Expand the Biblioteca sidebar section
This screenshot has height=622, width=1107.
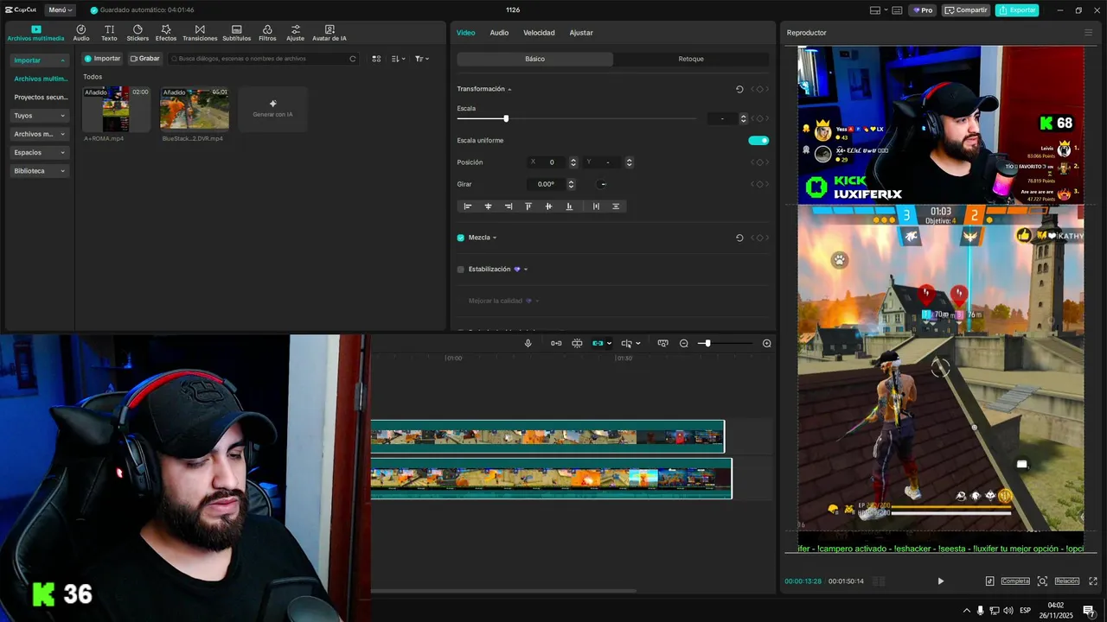tap(39, 171)
